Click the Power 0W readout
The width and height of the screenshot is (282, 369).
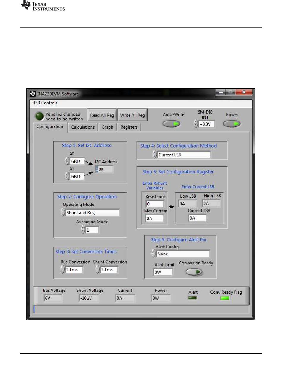(x=161, y=298)
